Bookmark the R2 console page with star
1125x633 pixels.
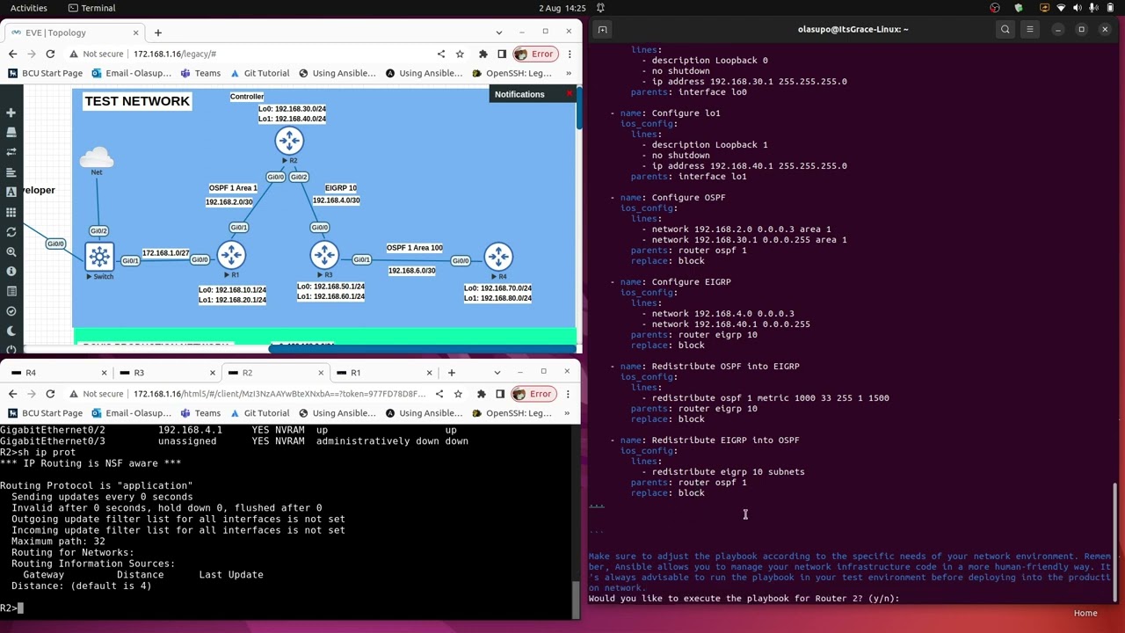pos(458,394)
